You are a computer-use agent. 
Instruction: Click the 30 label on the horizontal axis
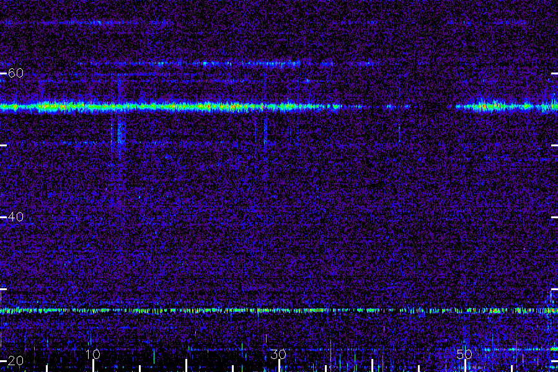pos(278,354)
